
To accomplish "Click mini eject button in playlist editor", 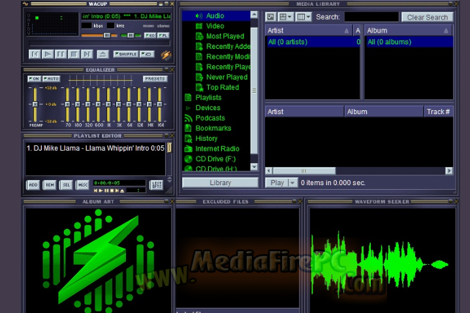I will pyautogui.click(x=122, y=190).
